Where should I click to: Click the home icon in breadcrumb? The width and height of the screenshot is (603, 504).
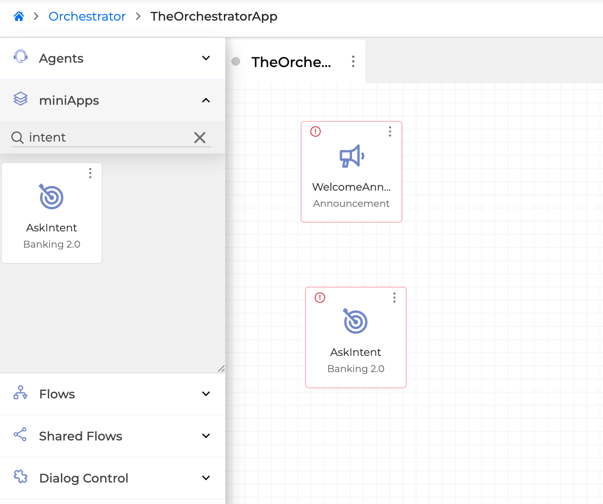(x=19, y=17)
